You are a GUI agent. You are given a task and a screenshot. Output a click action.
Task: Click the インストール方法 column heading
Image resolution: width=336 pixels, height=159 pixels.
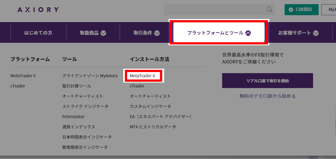[x=149, y=59]
